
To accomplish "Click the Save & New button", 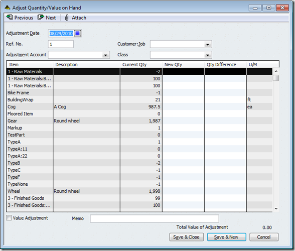I will tap(226, 237).
